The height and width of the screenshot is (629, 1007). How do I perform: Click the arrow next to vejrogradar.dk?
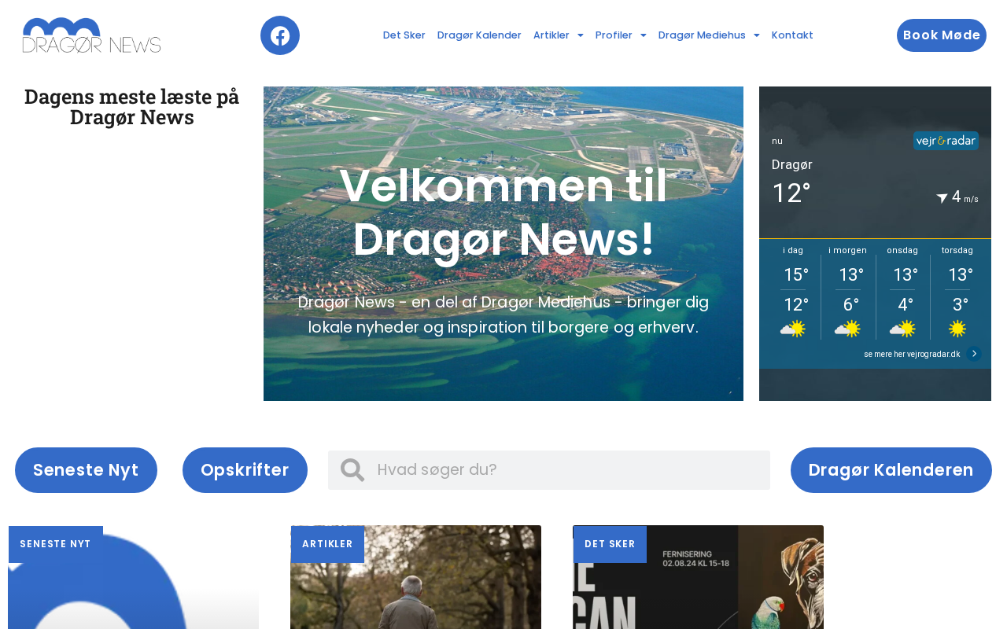974,354
